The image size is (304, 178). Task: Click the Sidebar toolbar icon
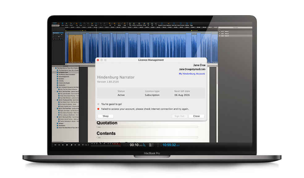pyautogui.click(x=187, y=24)
